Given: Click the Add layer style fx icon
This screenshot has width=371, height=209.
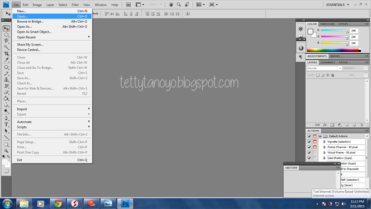Looking at the screenshot, I should tap(325, 124).
